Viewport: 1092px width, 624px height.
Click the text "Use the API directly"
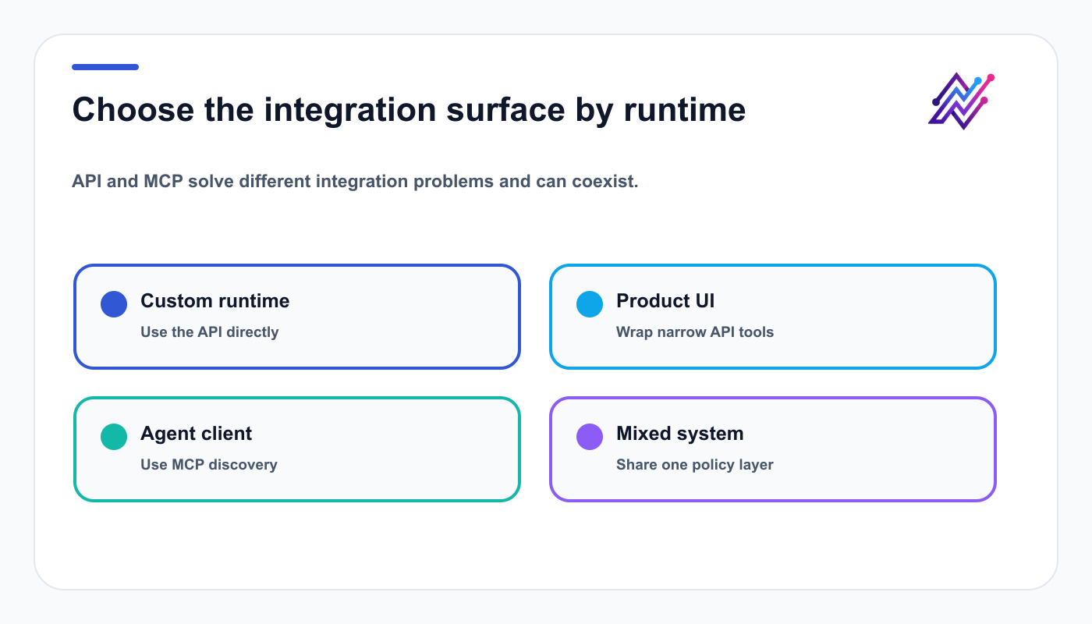(x=210, y=332)
